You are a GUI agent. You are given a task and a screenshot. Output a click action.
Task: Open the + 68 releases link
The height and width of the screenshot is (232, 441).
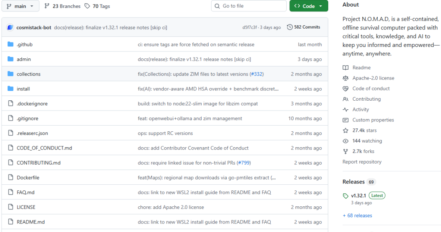click(x=357, y=215)
